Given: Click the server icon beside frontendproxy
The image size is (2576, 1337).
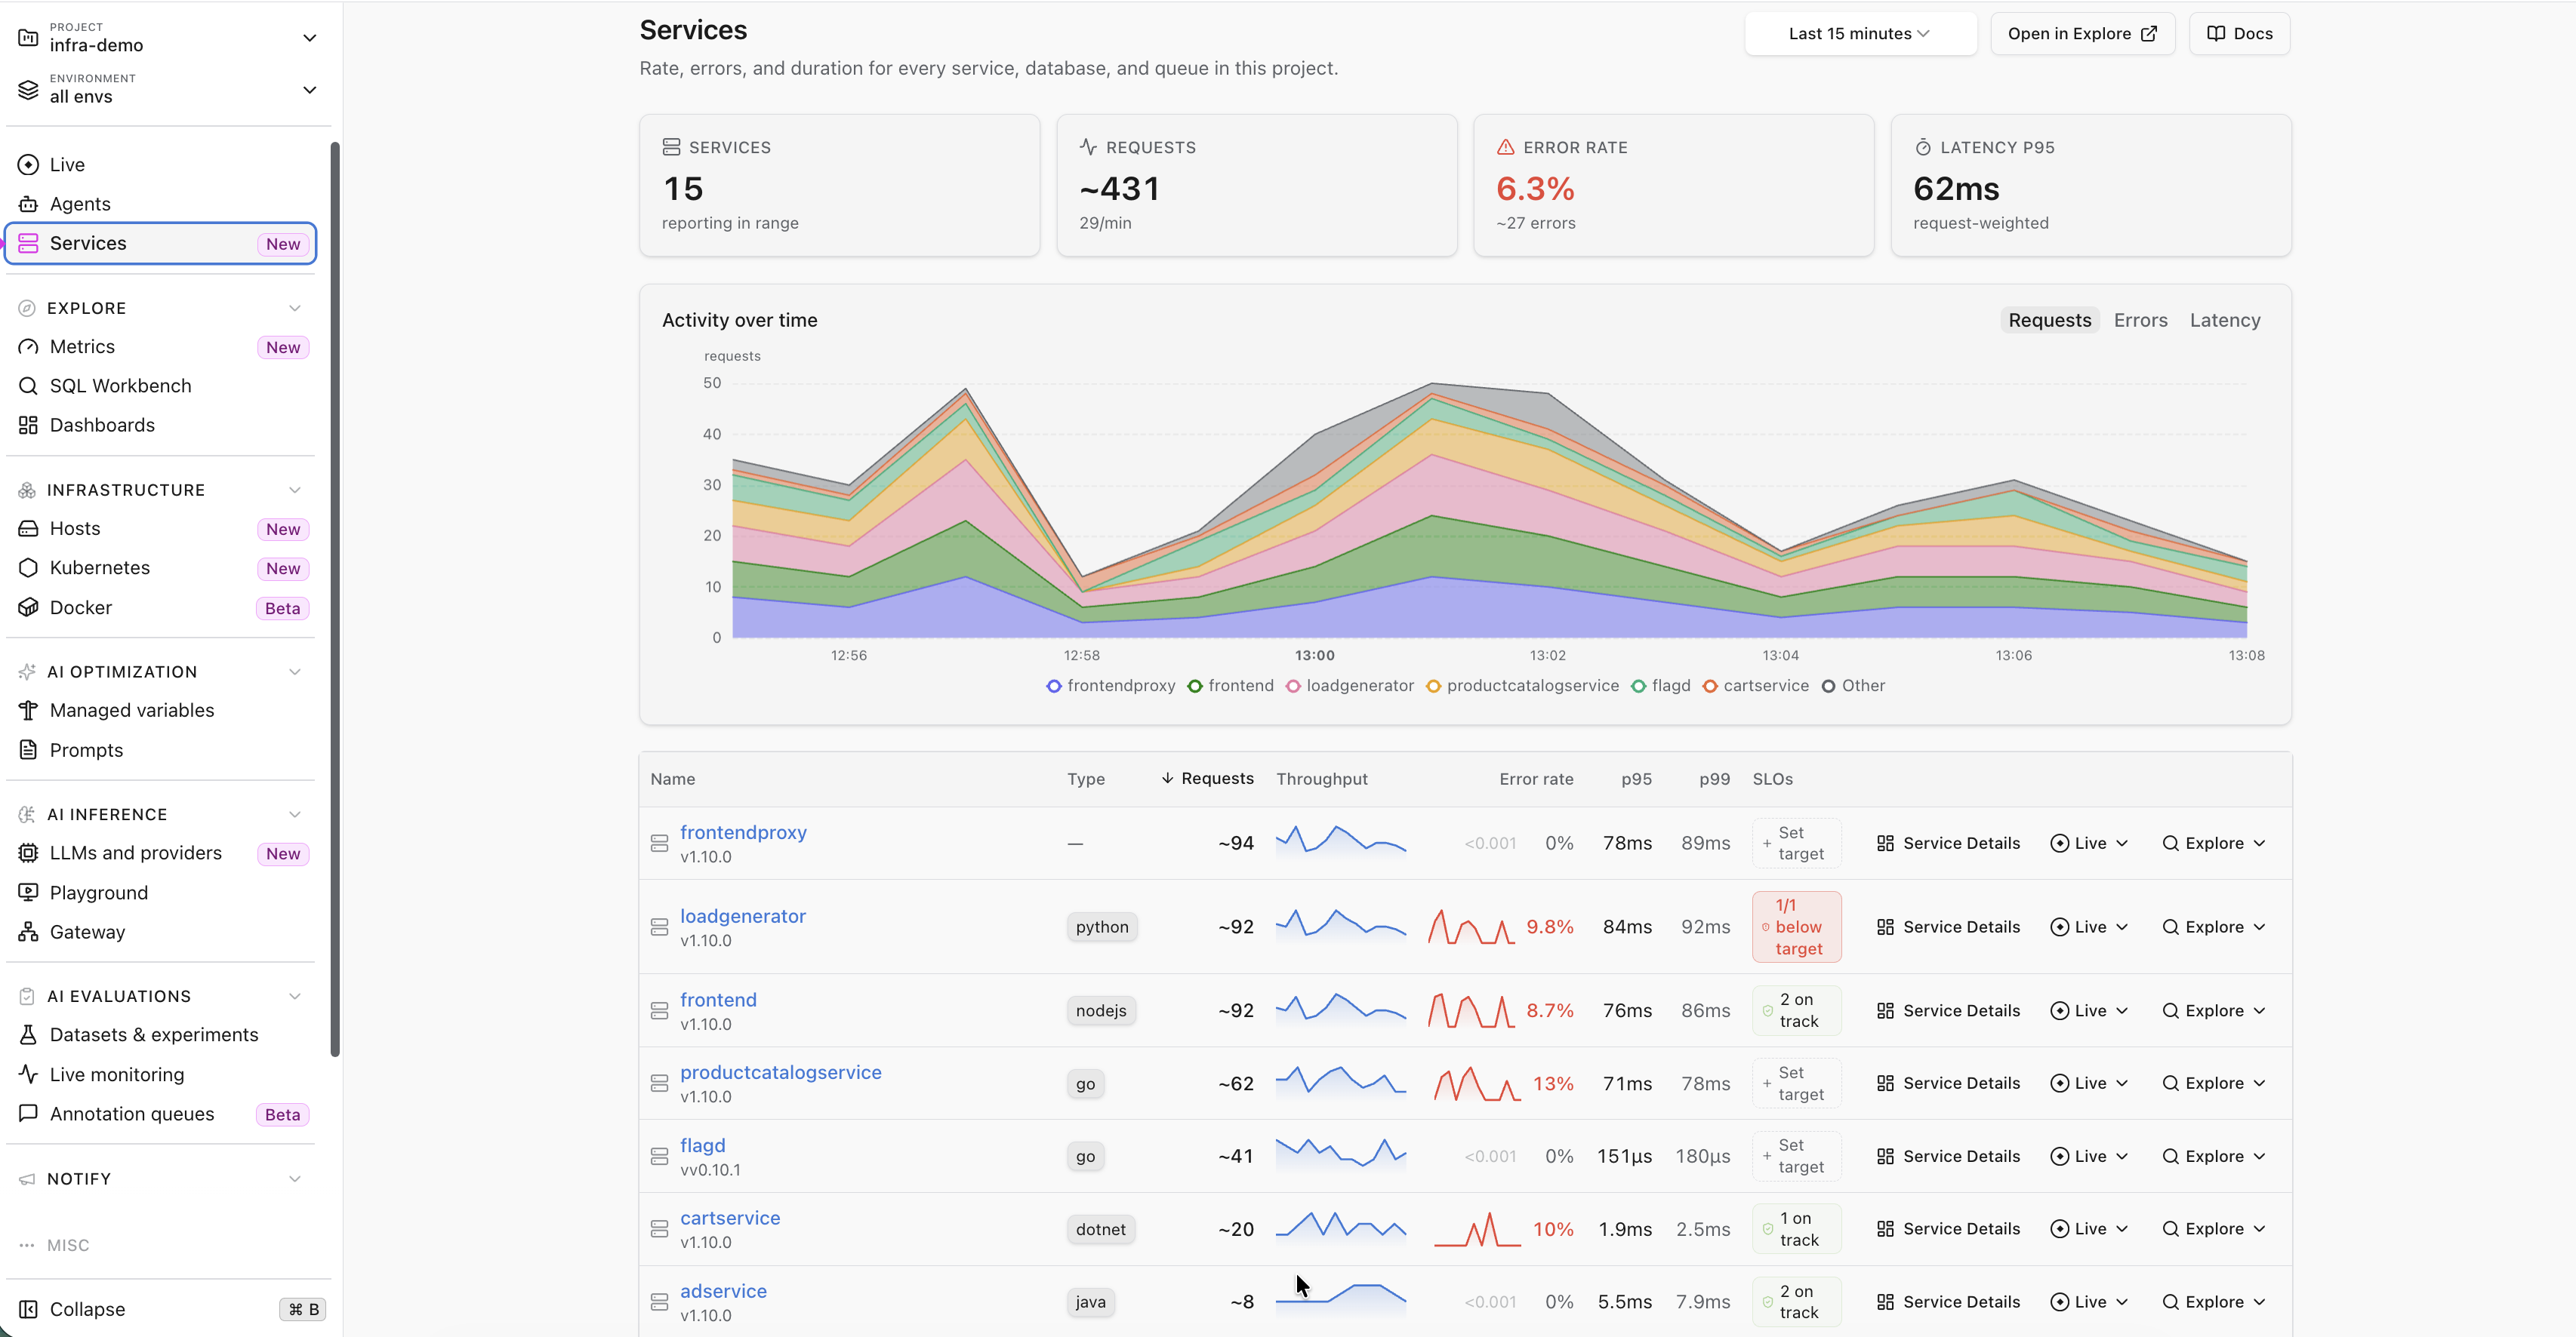Looking at the screenshot, I should click(659, 844).
